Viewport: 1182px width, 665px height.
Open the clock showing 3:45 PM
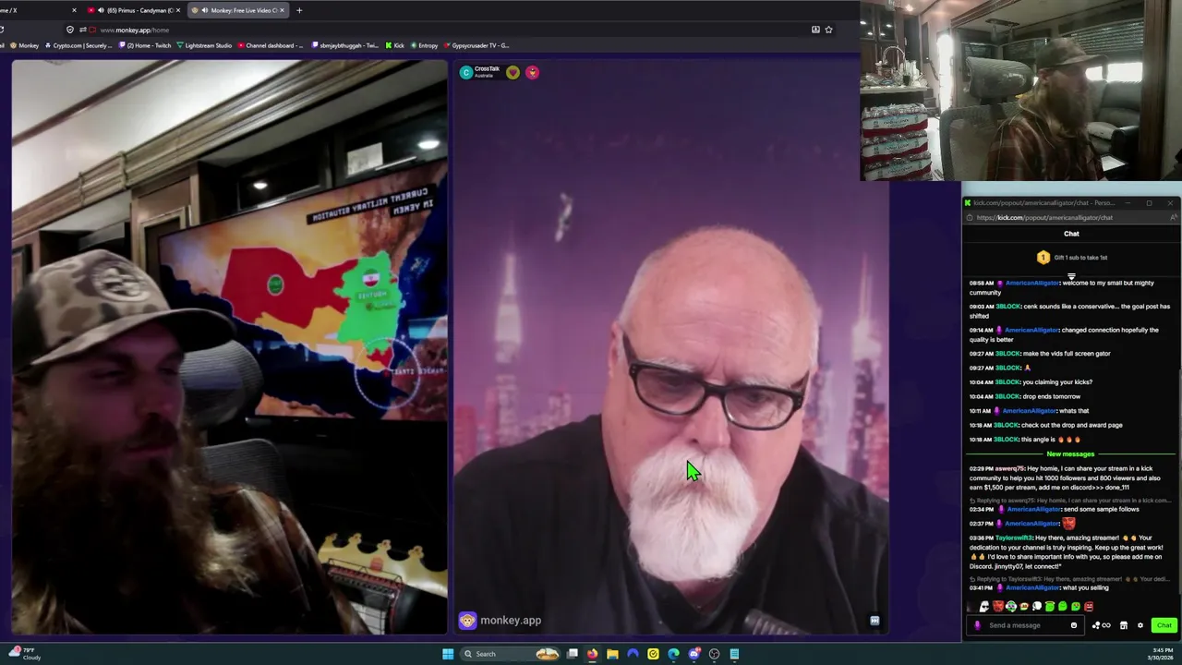(x=1162, y=654)
